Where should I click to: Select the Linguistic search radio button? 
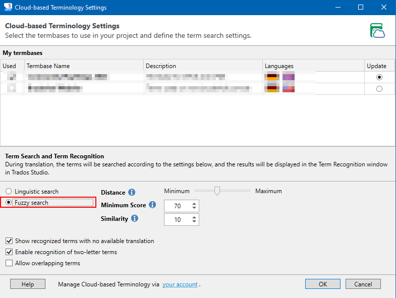pos(9,191)
